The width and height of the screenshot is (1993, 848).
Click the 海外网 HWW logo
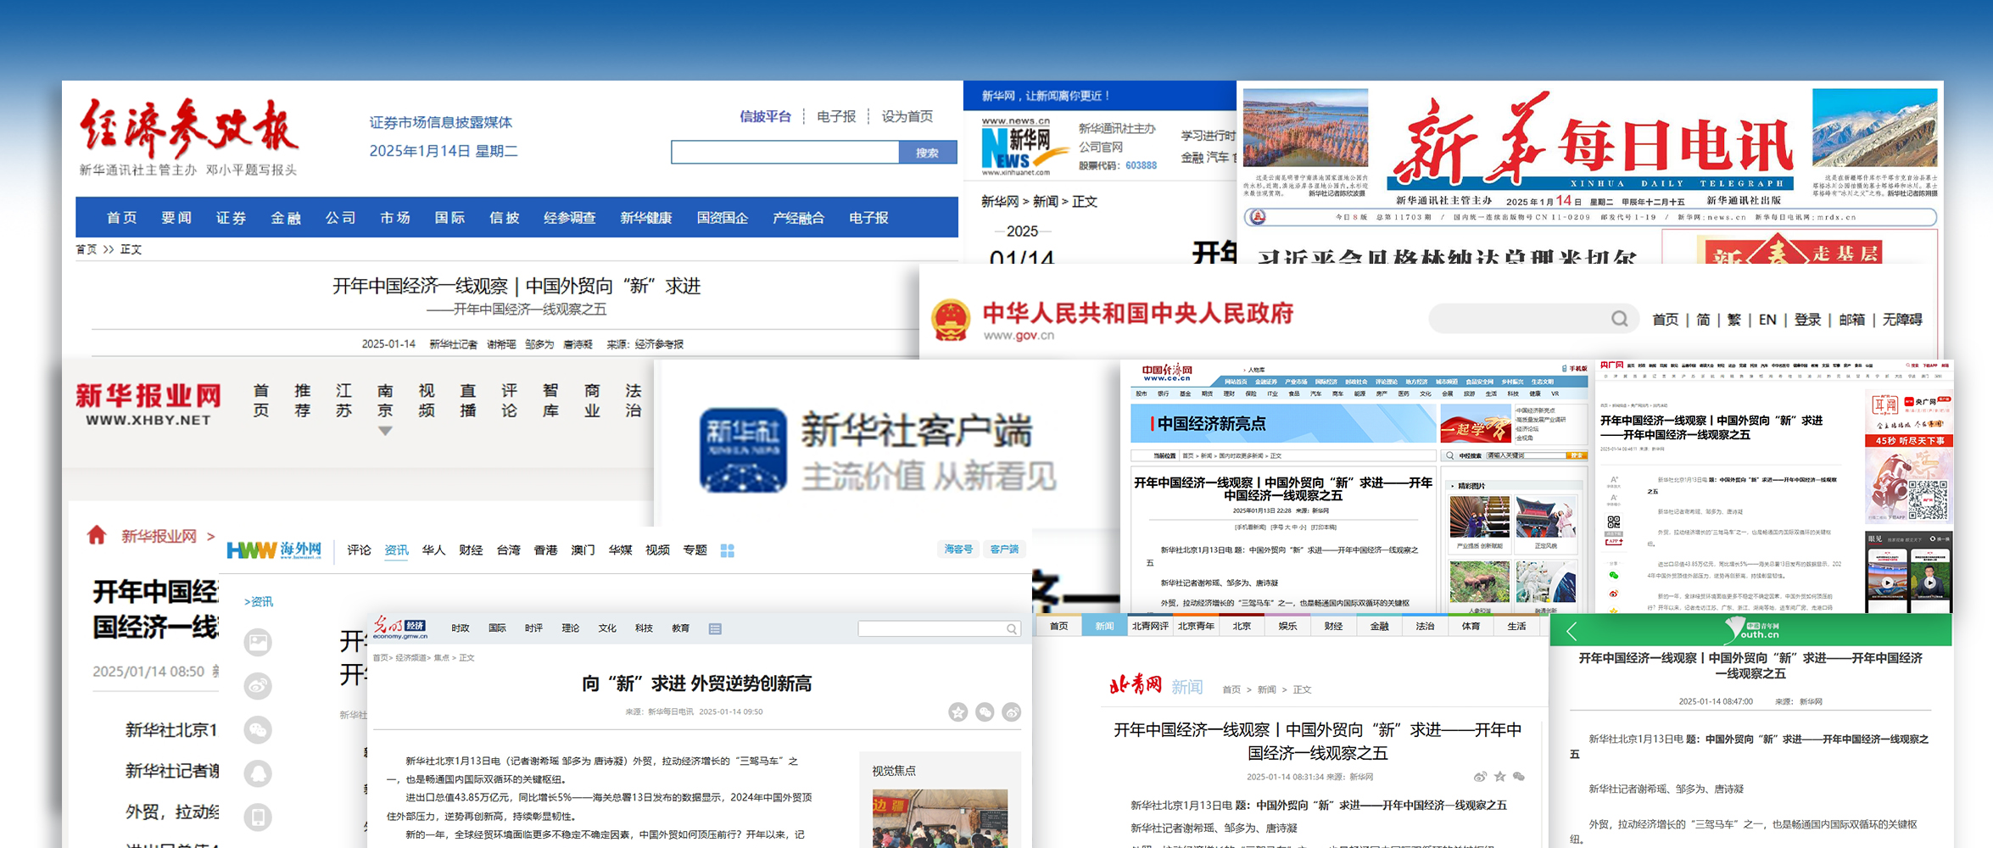coord(274,550)
